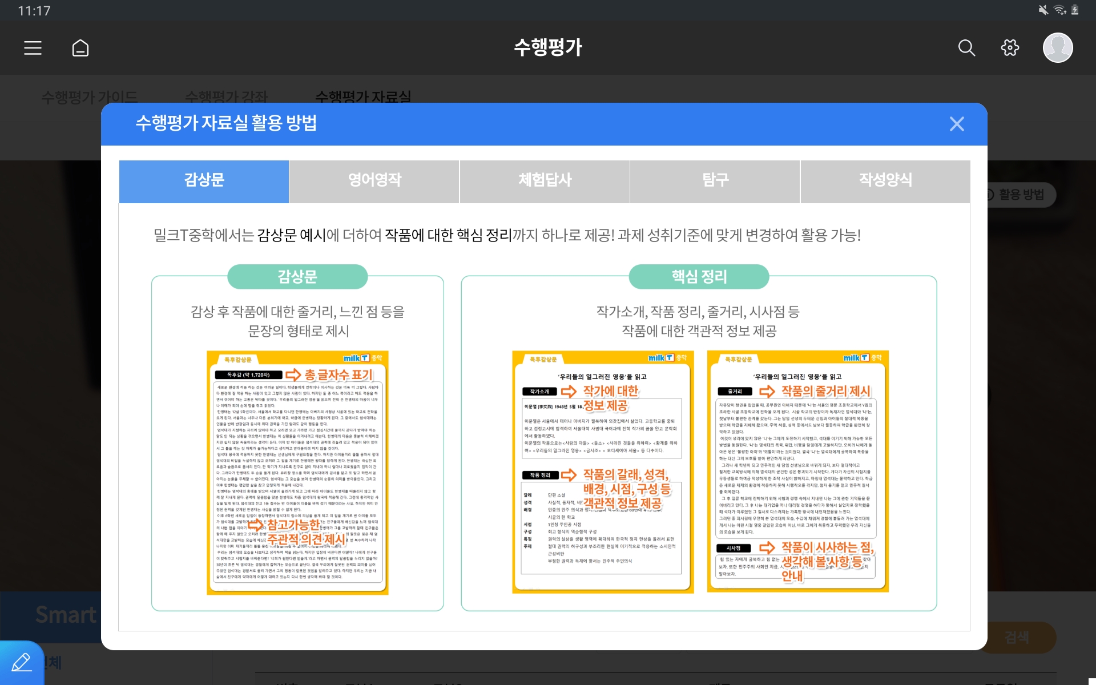Image resolution: width=1096 pixels, height=685 pixels.
Task: Click the 감상문 sample page thumbnail
Action: 297,473
